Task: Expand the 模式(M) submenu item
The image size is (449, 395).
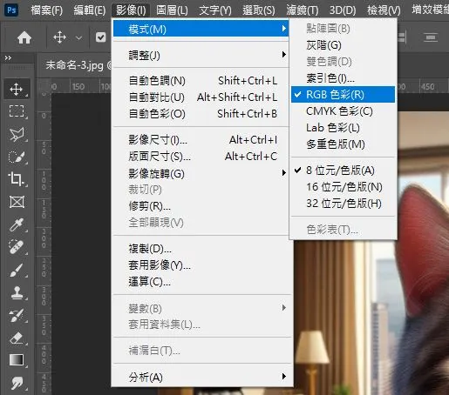Action: coord(201,29)
